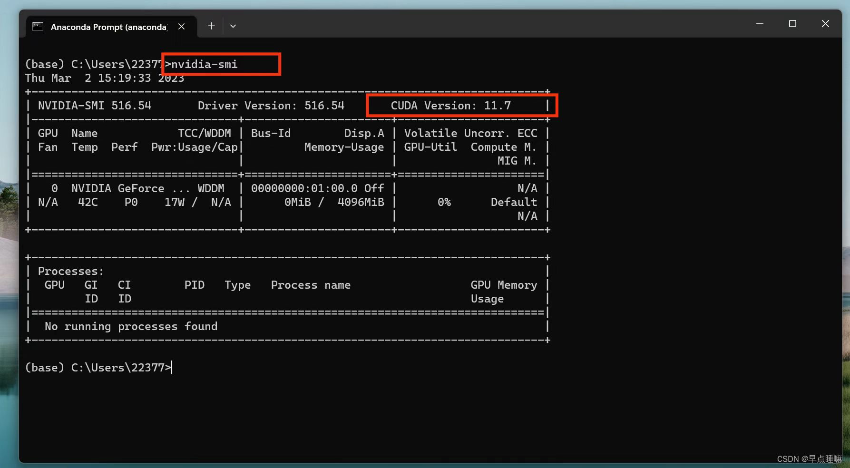Click the 'Process name' column header
This screenshot has height=468, width=850.
point(311,285)
